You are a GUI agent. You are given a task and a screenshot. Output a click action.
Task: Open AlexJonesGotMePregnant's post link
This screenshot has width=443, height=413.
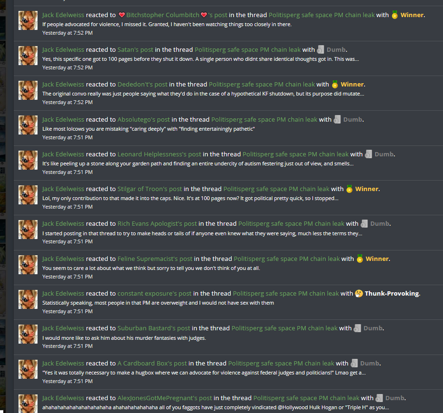click(x=165, y=398)
